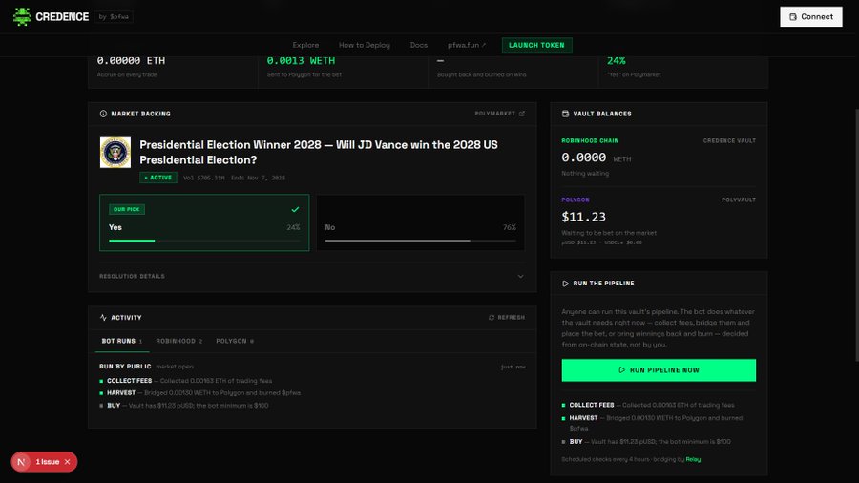Click the refresh arrows icon in Activity
Image resolution: width=859 pixels, height=483 pixels.
[492, 317]
